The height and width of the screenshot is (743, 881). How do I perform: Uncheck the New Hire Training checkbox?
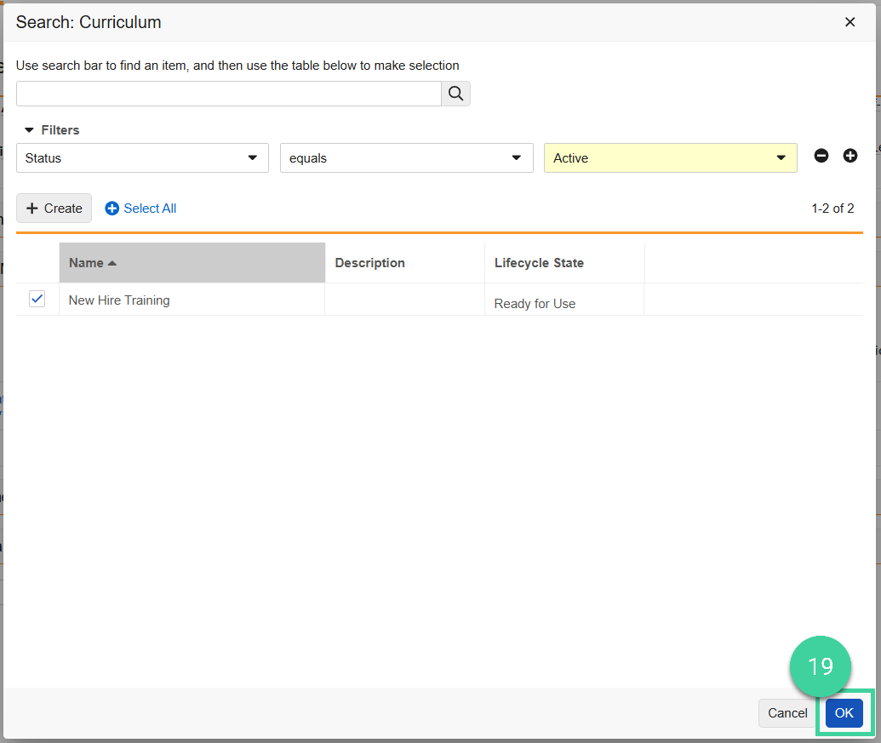pyautogui.click(x=37, y=299)
